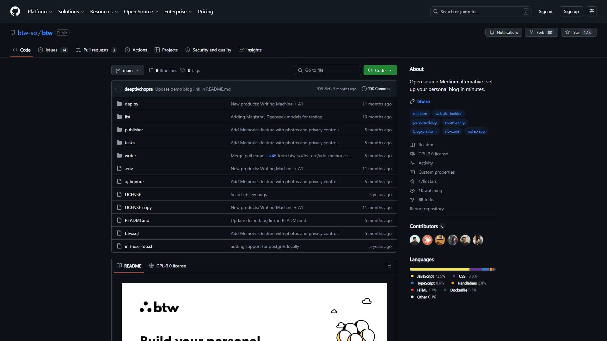The image size is (607, 341).
Task: Click the GitHub logo icon
Action: click(15, 11)
